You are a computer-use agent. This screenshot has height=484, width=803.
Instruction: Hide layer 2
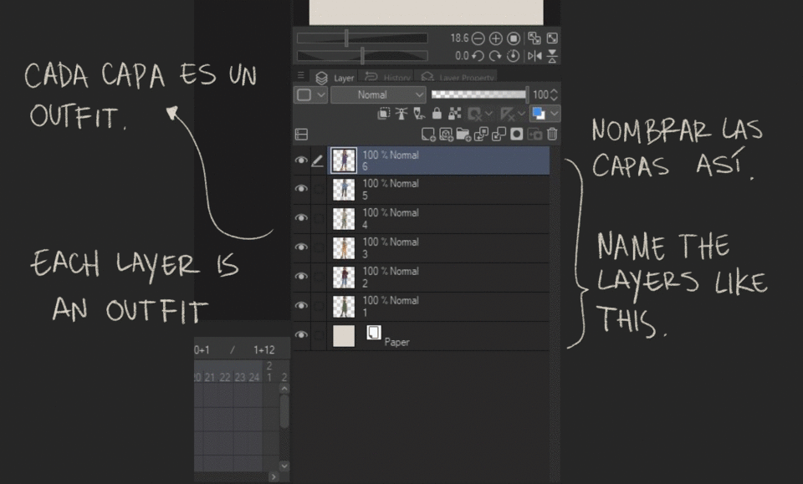click(x=301, y=277)
